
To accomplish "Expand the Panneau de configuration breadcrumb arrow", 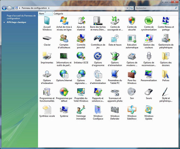I will point(49,8).
